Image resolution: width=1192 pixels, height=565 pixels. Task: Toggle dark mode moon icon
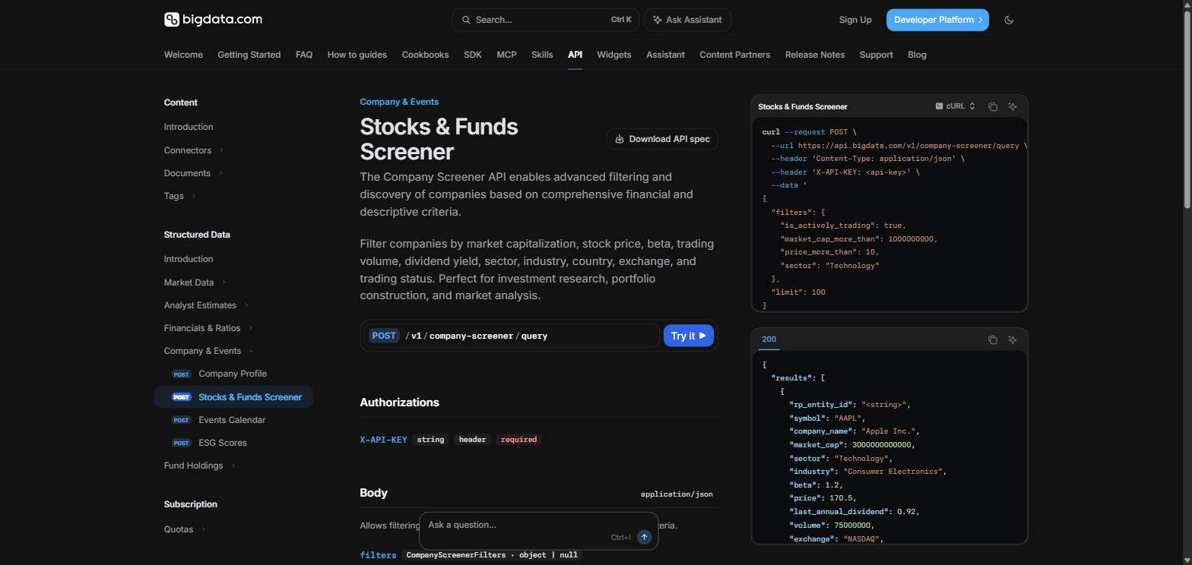point(1009,20)
